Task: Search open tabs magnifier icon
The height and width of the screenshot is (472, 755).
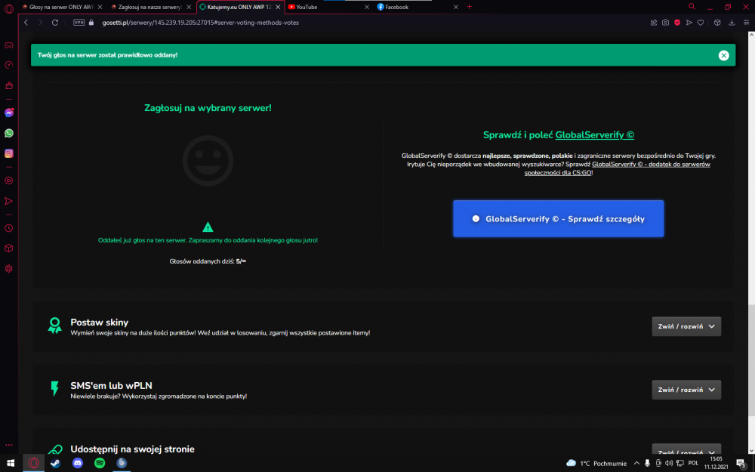Action: click(x=692, y=7)
